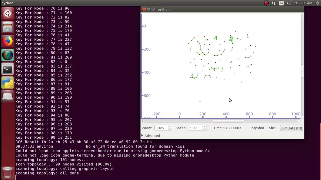The height and width of the screenshot is (180, 321).
Task: Click the isolated red node near bottom of canvas
Action: click(x=200, y=101)
